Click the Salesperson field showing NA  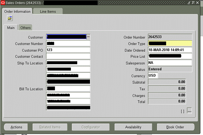[x=170, y=63]
